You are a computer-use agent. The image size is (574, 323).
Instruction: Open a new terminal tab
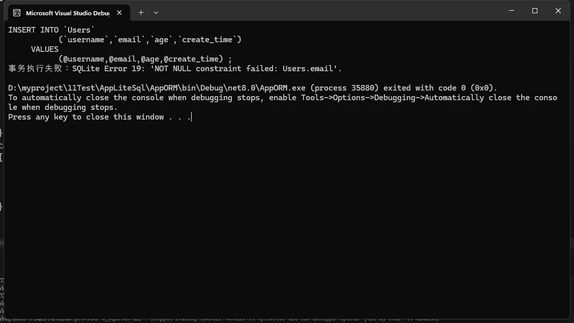[141, 13]
